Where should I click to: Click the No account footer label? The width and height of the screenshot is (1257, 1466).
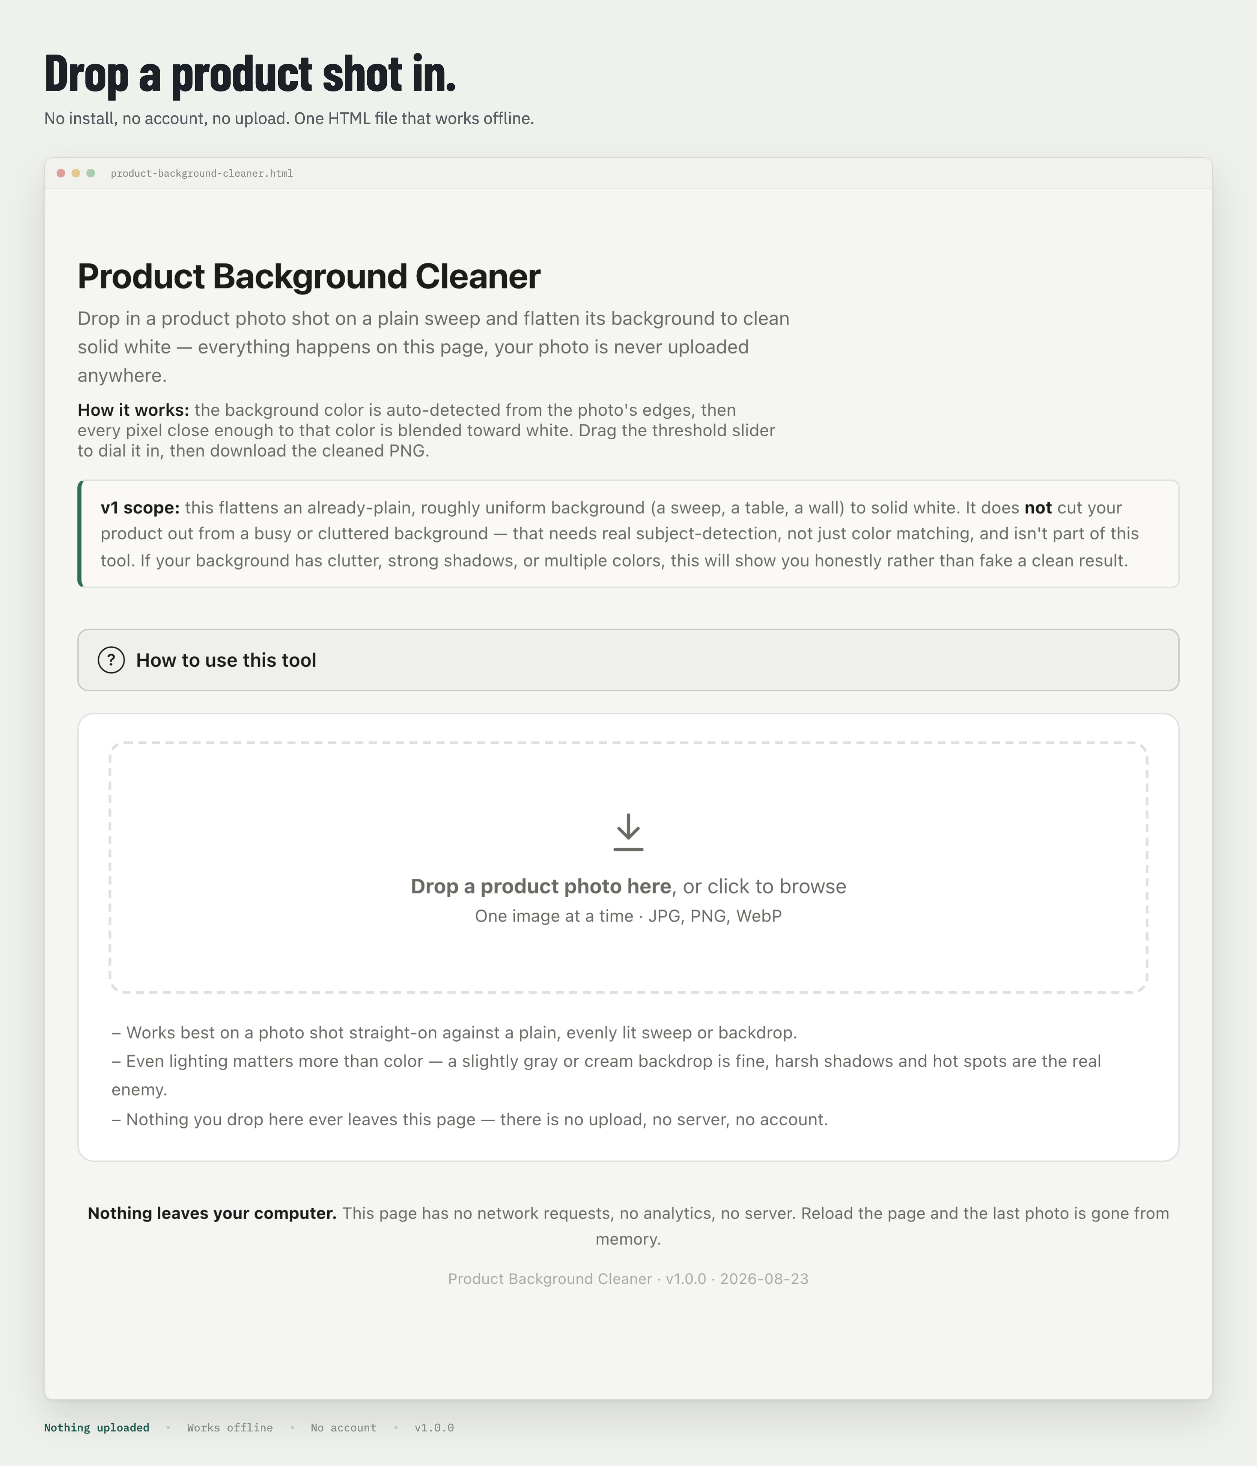coord(343,1428)
